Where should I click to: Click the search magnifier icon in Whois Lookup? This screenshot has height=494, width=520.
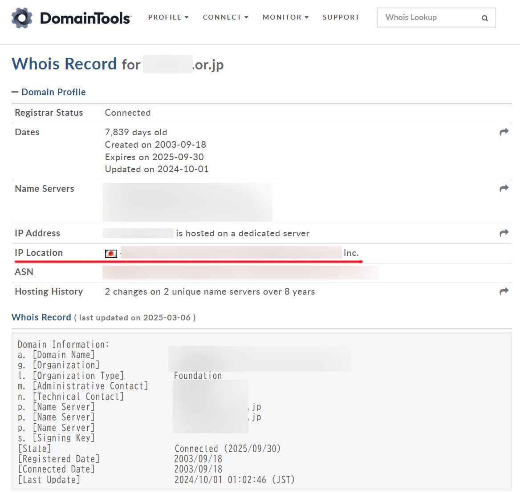(x=485, y=18)
